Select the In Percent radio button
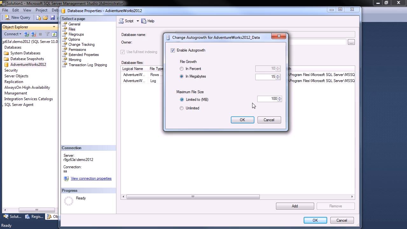Image resolution: width=407 pixels, height=229 pixels. coord(182,69)
